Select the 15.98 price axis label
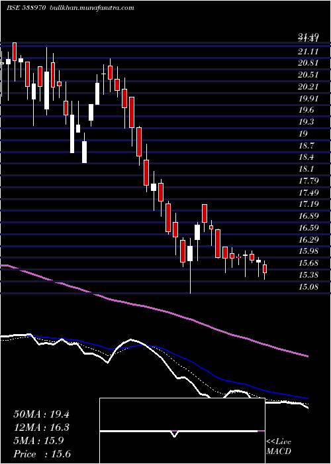The image size is (331, 464). tap(308, 251)
